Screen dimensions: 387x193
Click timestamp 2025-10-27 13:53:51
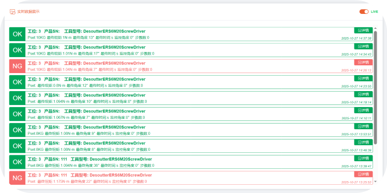point(357,134)
